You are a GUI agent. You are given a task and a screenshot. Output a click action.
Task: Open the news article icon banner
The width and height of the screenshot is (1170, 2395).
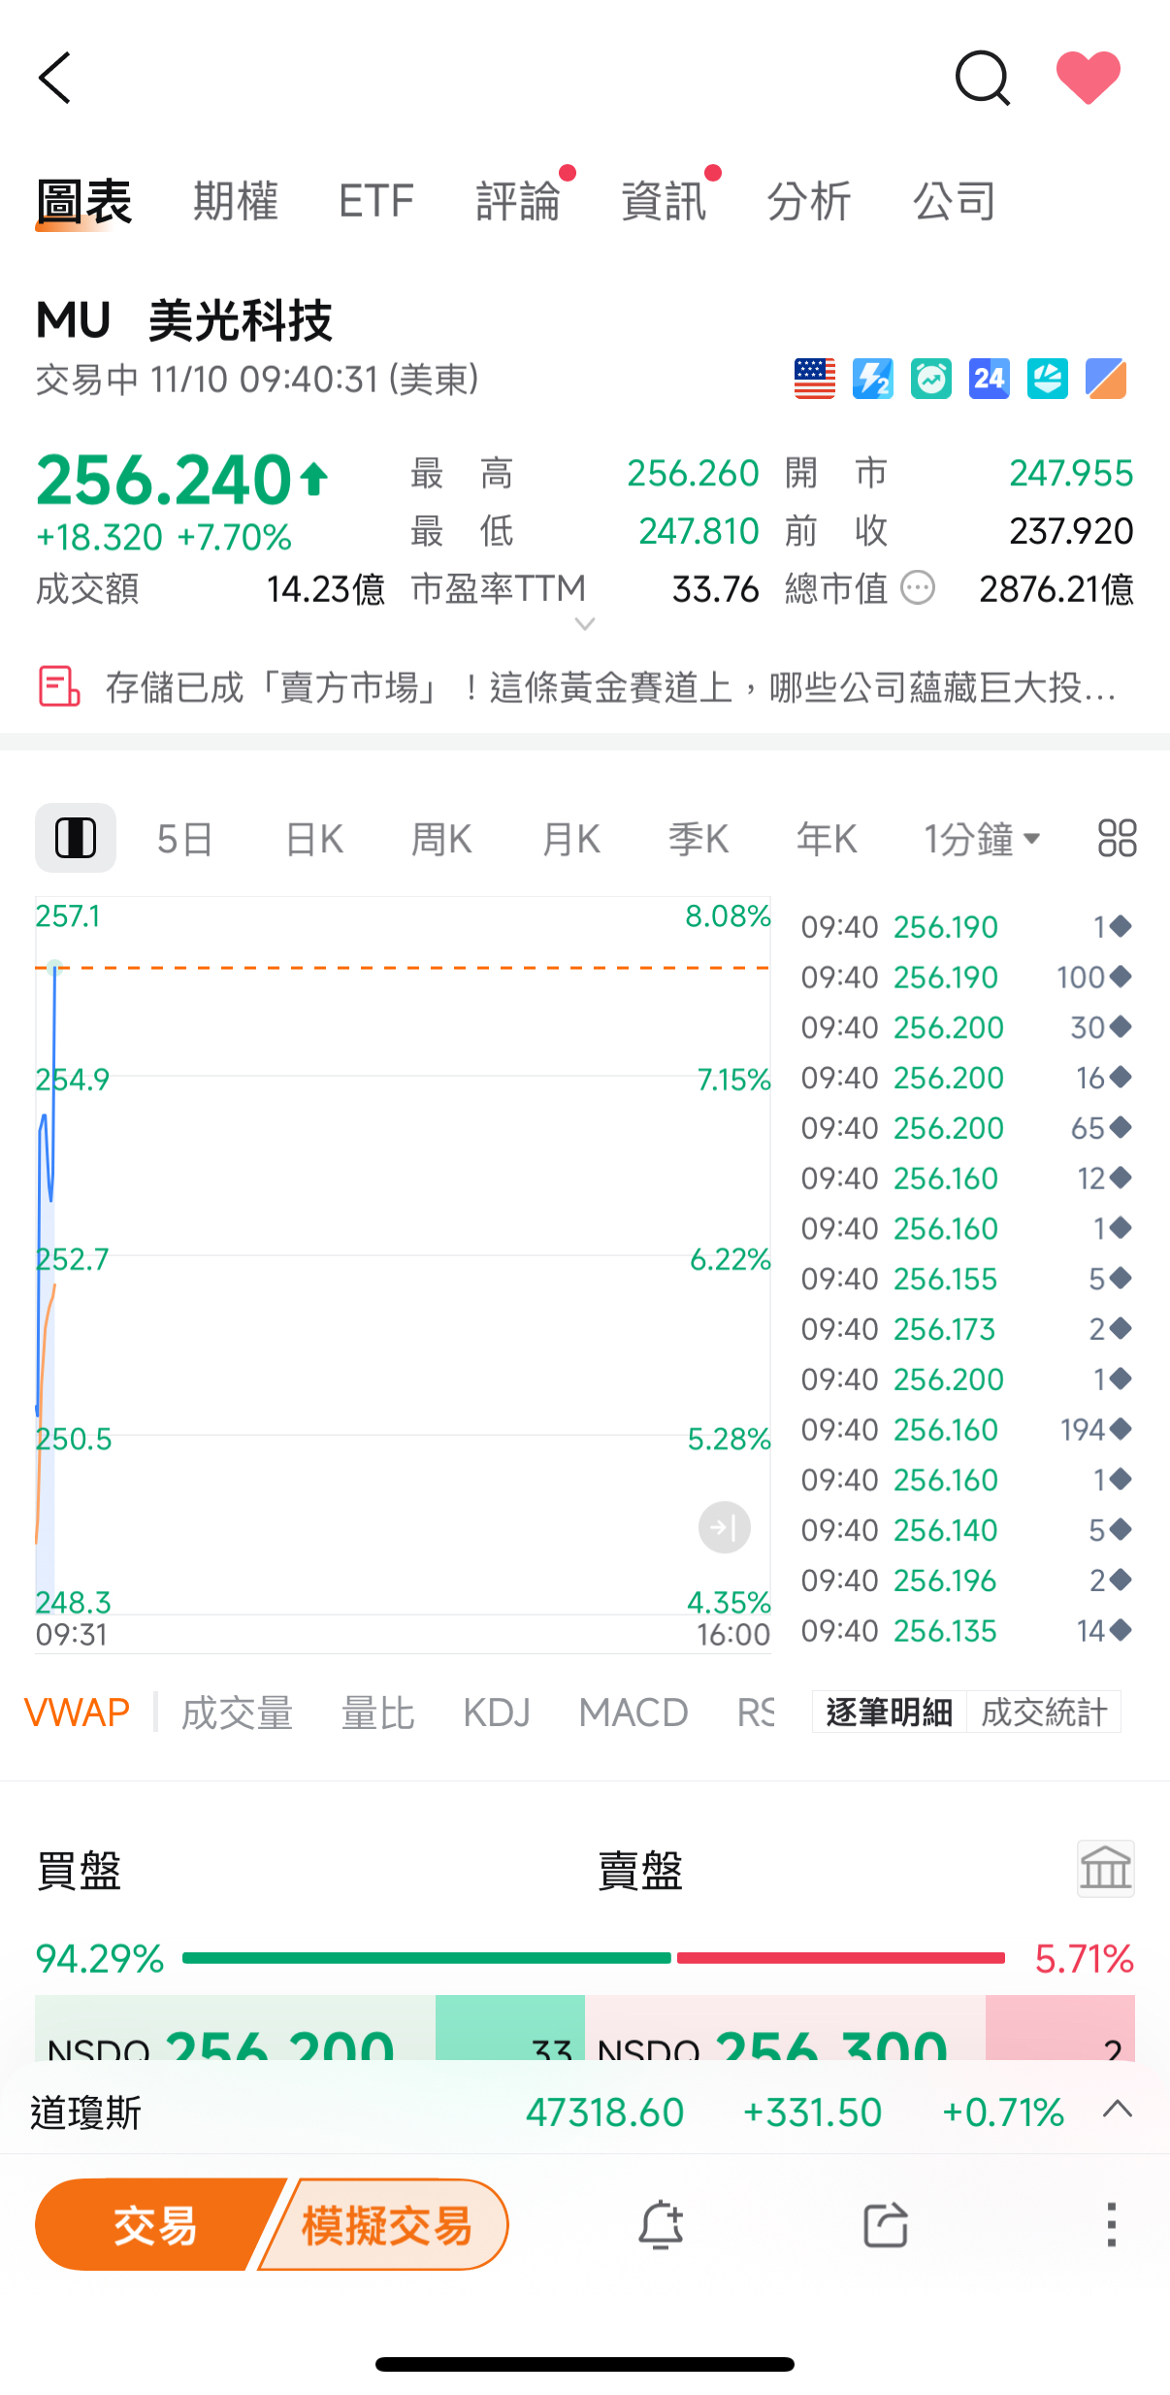point(58,687)
